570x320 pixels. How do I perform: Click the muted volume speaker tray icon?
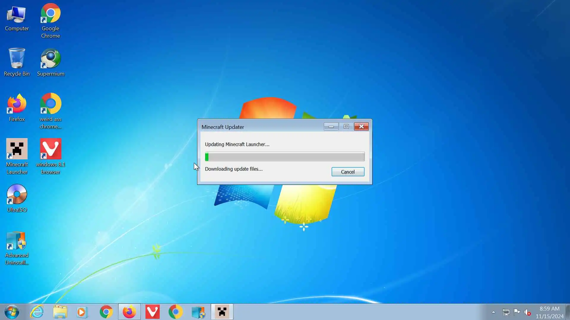click(527, 312)
